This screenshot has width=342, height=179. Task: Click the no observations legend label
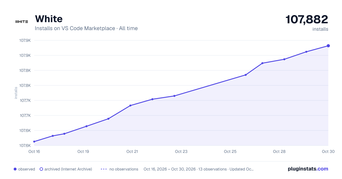tap(124, 169)
